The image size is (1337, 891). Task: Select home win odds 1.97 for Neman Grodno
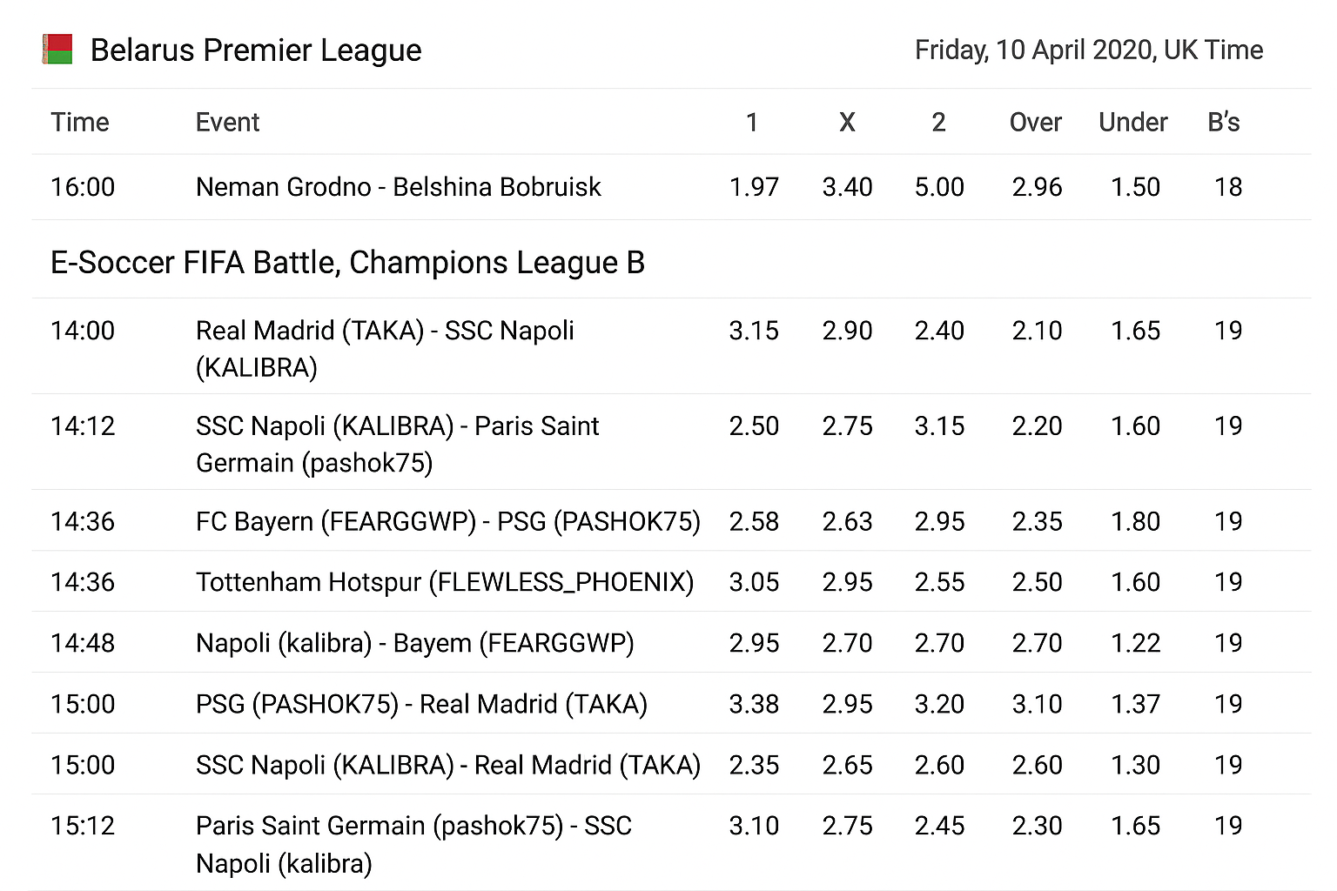(x=754, y=187)
